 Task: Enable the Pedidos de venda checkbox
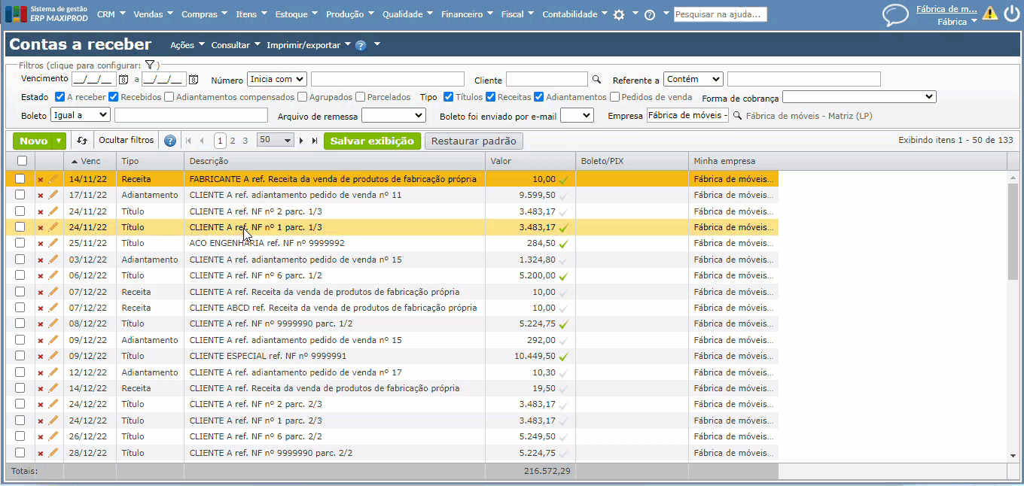(615, 97)
